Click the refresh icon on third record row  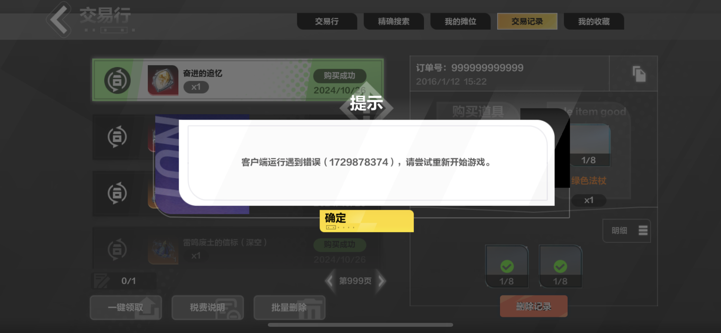coord(117,193)
